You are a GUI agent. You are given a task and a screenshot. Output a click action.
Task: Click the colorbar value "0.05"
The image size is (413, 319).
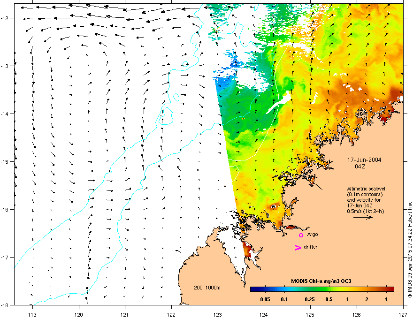(265, 299)
